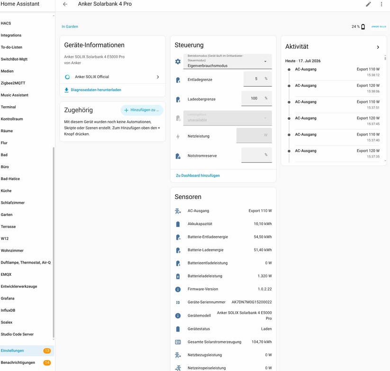Click the Akkukapazität value 10,10 kWh
The image size is (390, 371).
[x=263, y=224]
